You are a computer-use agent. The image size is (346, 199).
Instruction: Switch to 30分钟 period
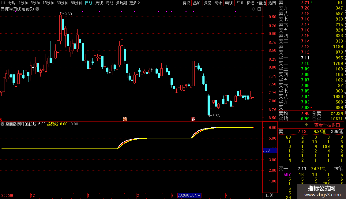click(62, 3)
